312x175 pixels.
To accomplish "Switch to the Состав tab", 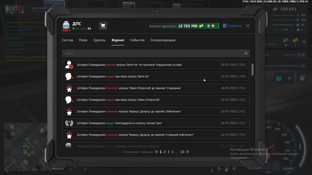I will (x=67, y=40).
